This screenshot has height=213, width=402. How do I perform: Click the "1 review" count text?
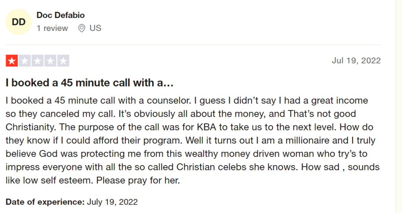[52, 28]
